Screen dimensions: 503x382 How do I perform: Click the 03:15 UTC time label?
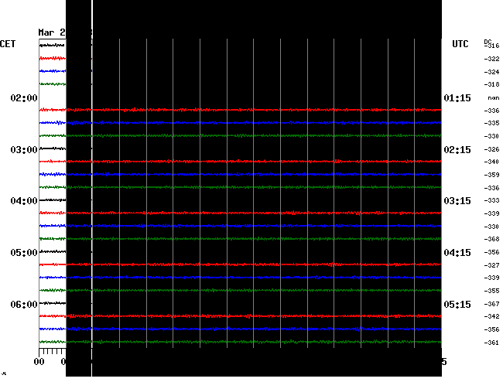[x=457, y=201]
